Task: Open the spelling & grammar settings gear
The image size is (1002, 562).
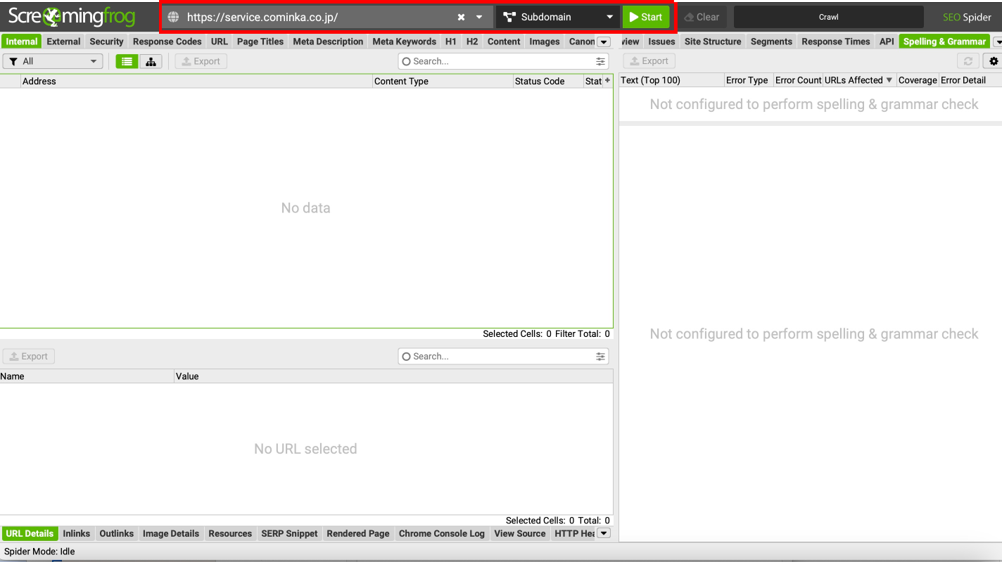Action: coord(994,61)
